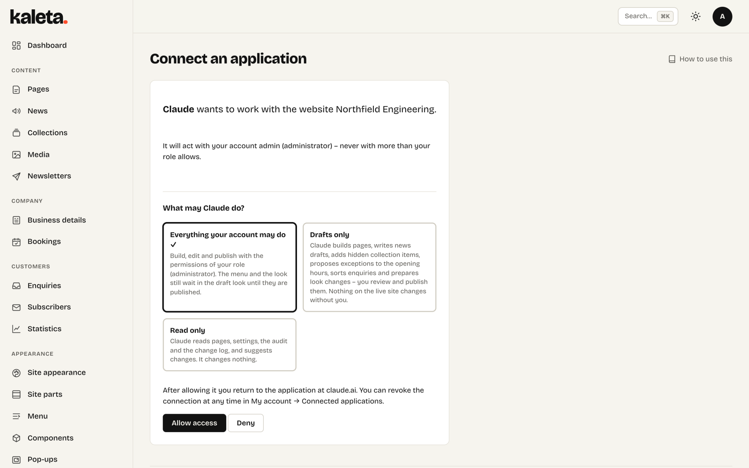749x468 pixels.
Task: Open the user avatar 'A' menu
Action: click(722, 16)
